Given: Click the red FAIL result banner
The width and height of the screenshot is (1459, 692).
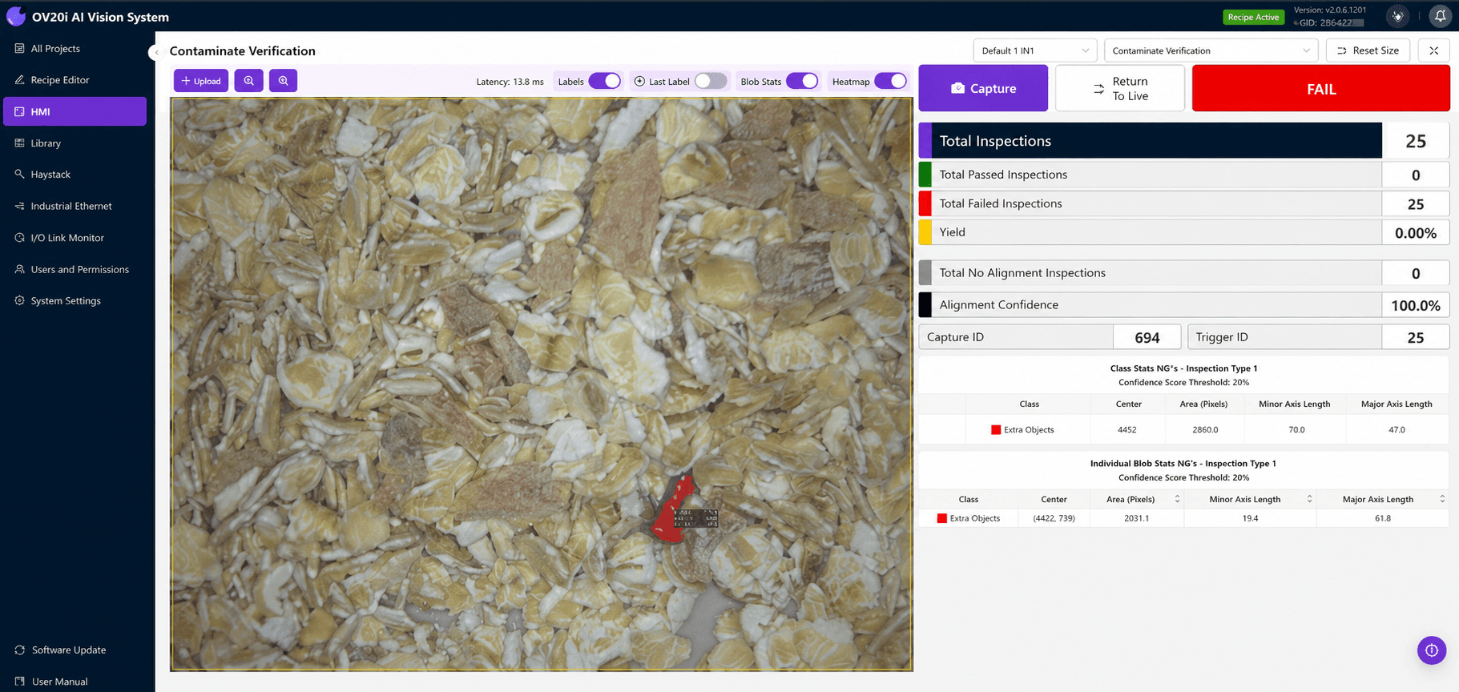Looking at the screenshot, I should click(x=1321, y=88).
